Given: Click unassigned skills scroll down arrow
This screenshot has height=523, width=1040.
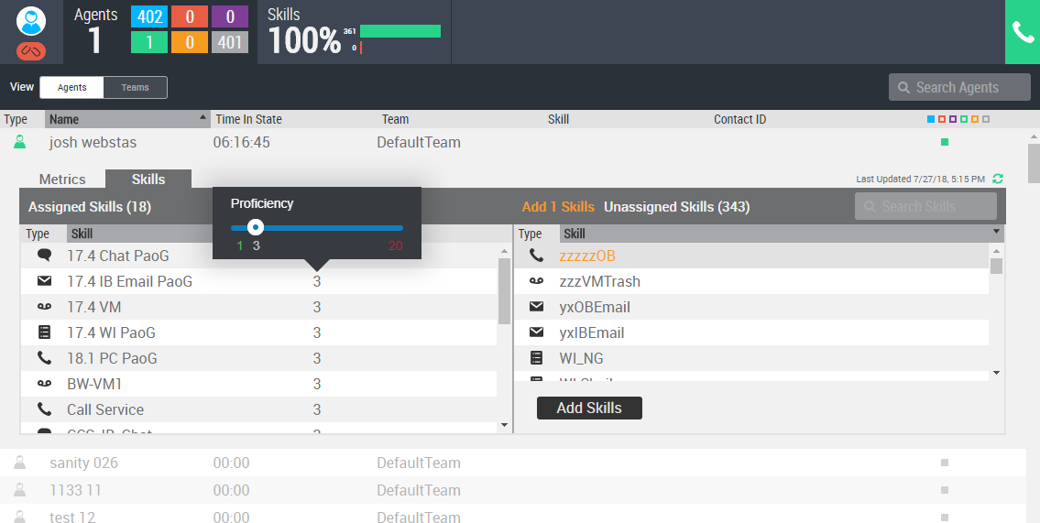Looking at the screenshot, I should 996,373.
